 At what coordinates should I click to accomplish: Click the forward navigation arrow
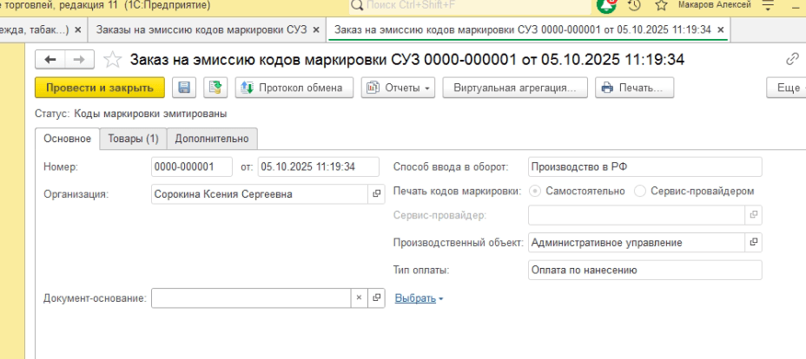[78, 60]
